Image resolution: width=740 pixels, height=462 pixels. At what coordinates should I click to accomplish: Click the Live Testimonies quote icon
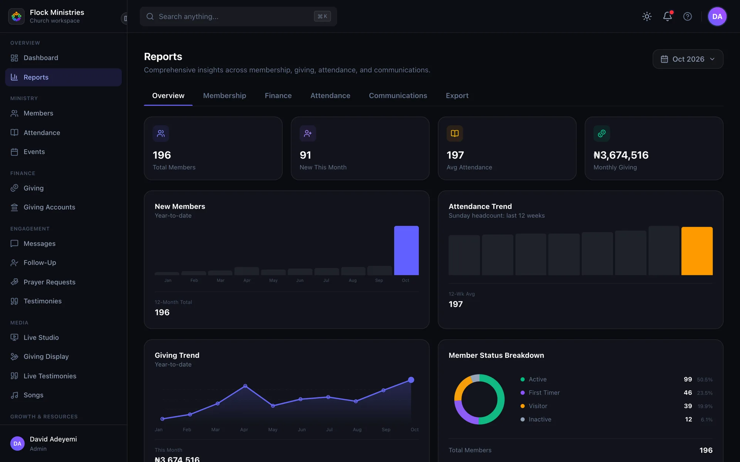click(14, 376)
